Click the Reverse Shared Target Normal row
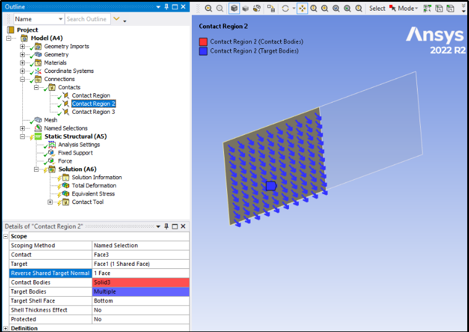 click(x=99, y=273)
